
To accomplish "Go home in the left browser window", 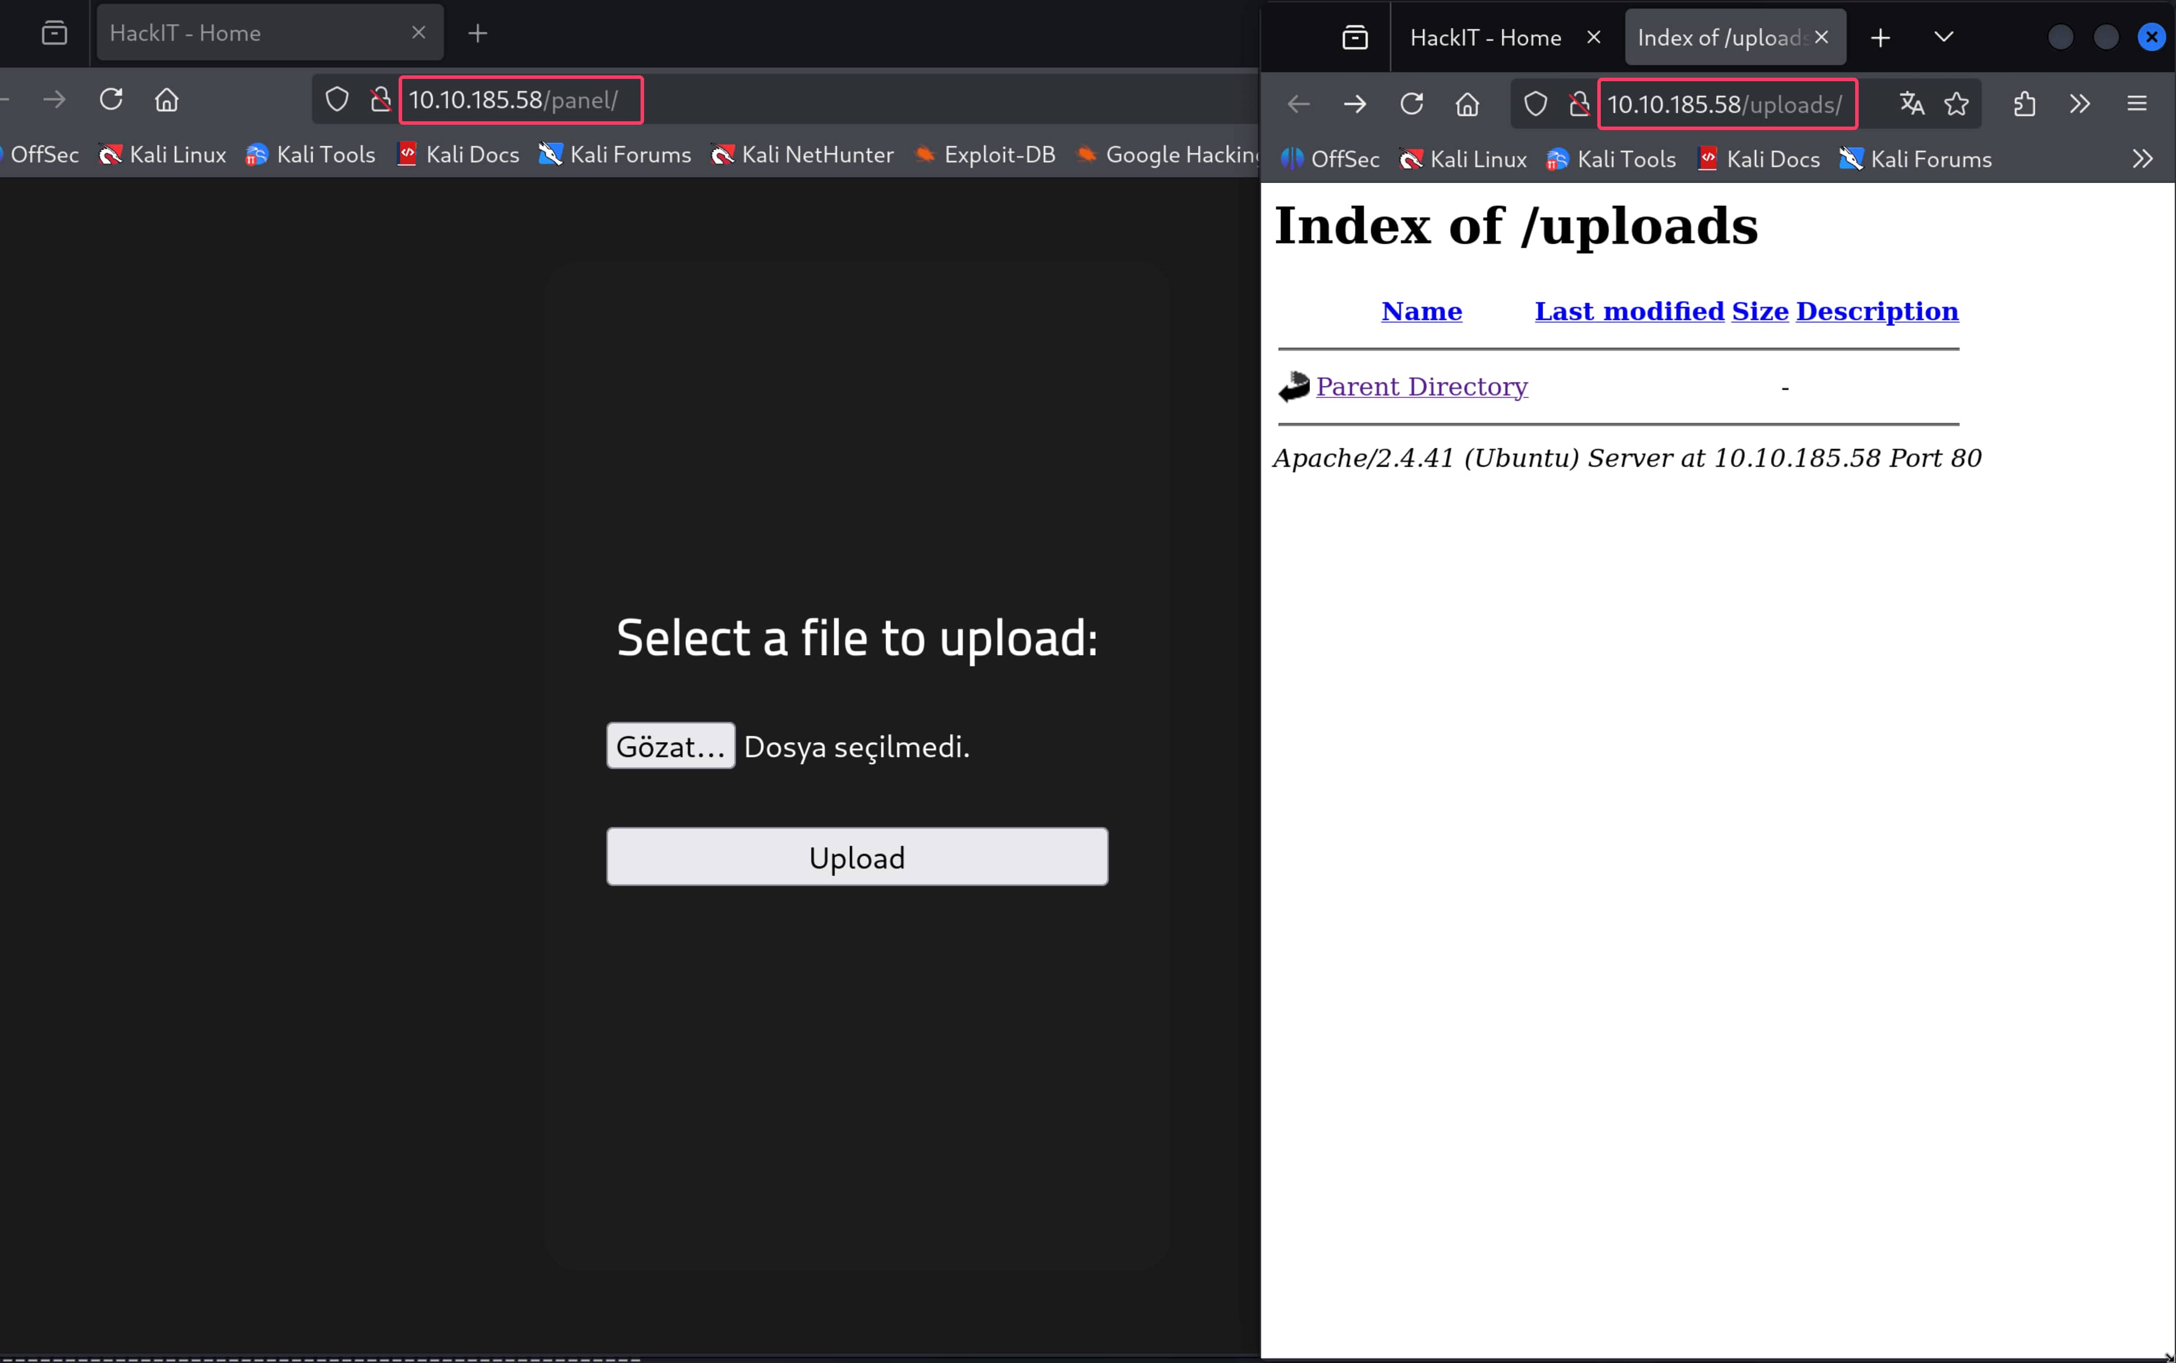I will (167, 99).
